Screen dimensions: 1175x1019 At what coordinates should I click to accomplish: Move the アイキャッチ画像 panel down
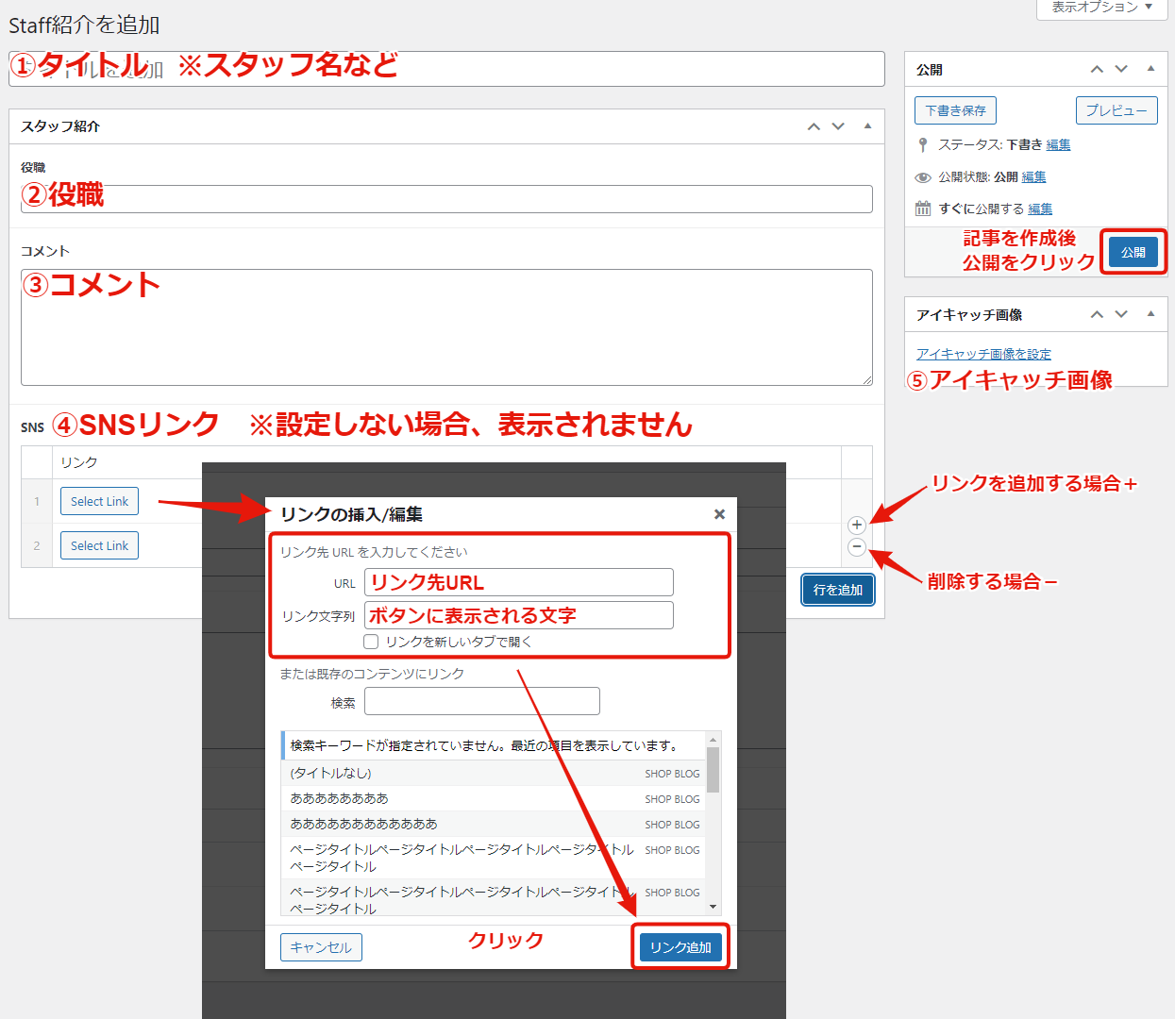click(x=1121, y=314)
